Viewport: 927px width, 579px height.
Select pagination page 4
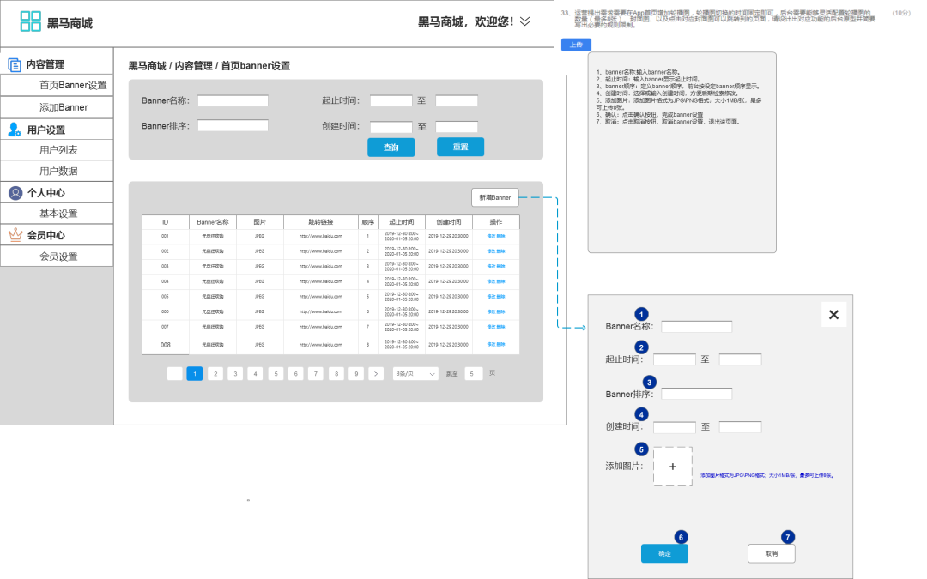tap(256, 373)
